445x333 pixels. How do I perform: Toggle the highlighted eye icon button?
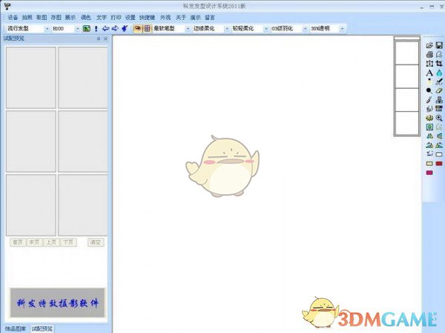tap(138, 28)
